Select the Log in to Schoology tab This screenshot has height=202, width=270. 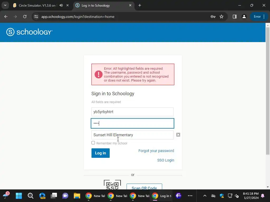[x=104, y=5]
